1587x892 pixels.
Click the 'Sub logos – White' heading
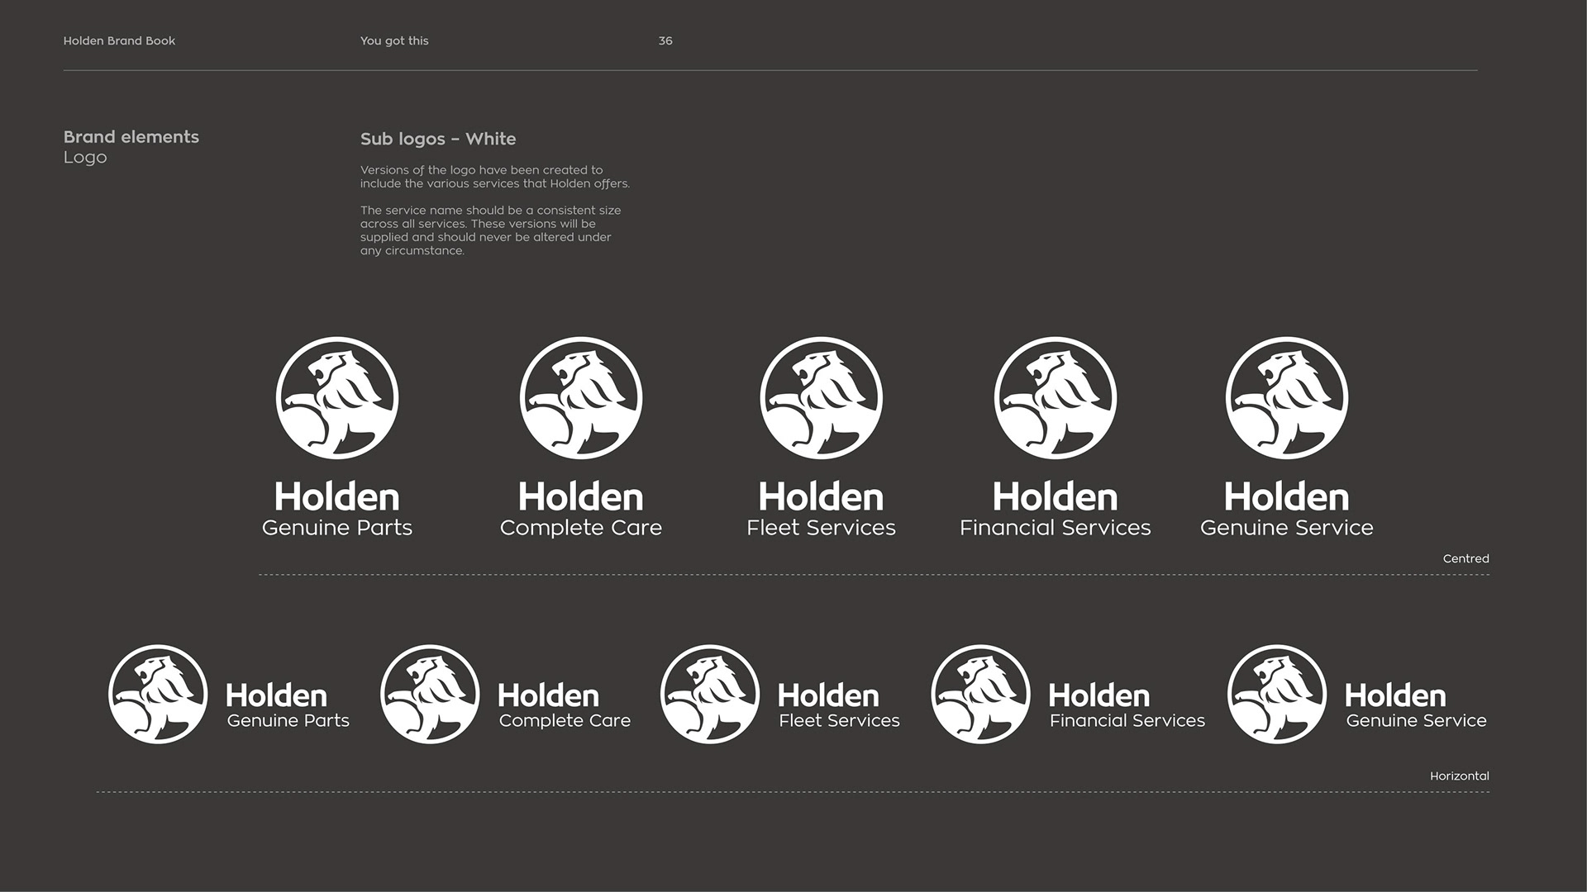[x=438, y=139]
